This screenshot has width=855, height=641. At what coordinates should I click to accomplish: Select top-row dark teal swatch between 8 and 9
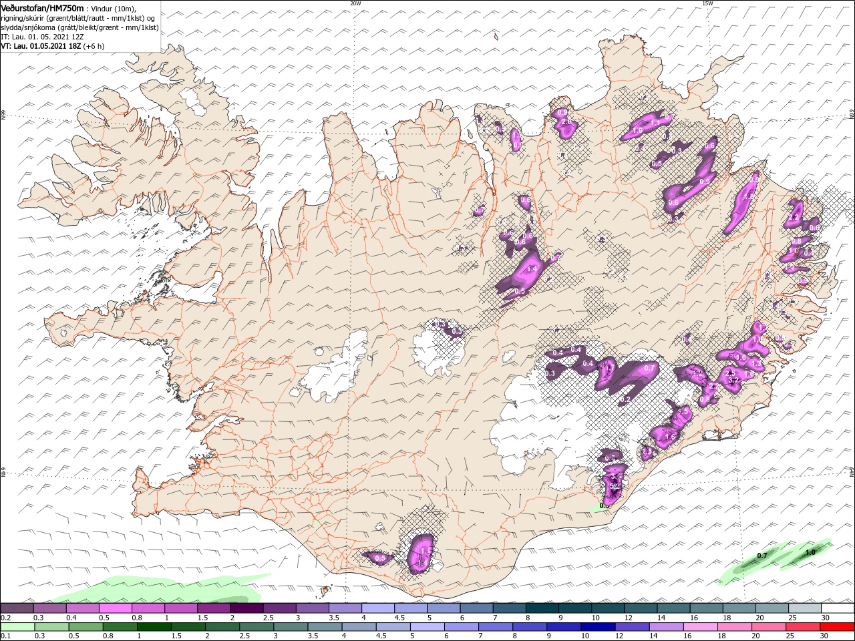[542, 608]
